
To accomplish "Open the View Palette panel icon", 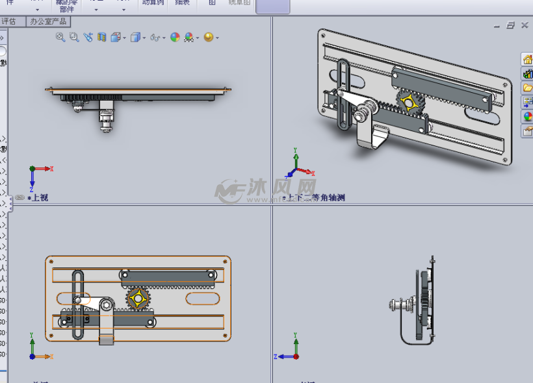I will 527,102.
